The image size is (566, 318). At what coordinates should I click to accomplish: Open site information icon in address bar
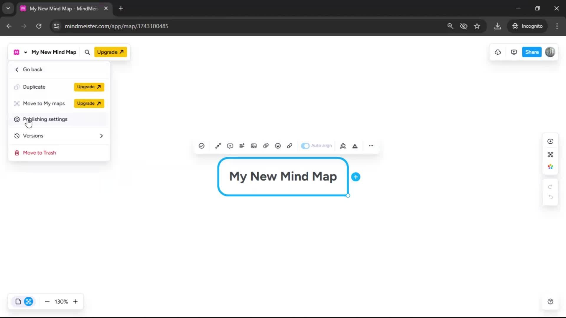point(57,26)
